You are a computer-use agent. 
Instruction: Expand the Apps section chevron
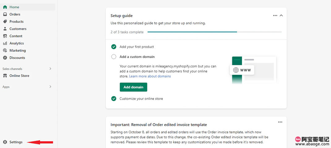click(50, 87)
